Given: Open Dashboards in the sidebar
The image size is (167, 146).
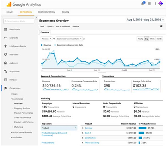Looking at the screenshot, I should coord(15,29).
